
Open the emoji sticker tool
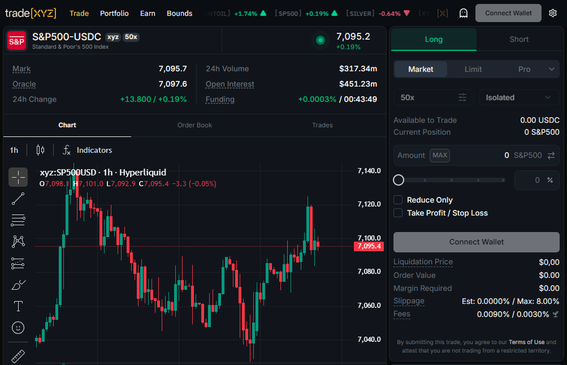pyautogui.click(x=18, y=328)
